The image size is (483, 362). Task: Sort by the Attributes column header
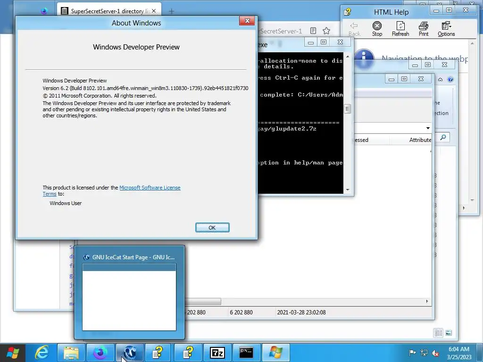[420, 140]
